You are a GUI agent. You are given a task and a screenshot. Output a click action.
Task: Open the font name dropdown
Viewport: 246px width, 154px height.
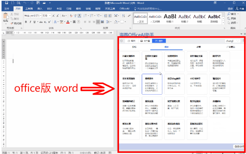pyautogui.click(x=41, y=16)
